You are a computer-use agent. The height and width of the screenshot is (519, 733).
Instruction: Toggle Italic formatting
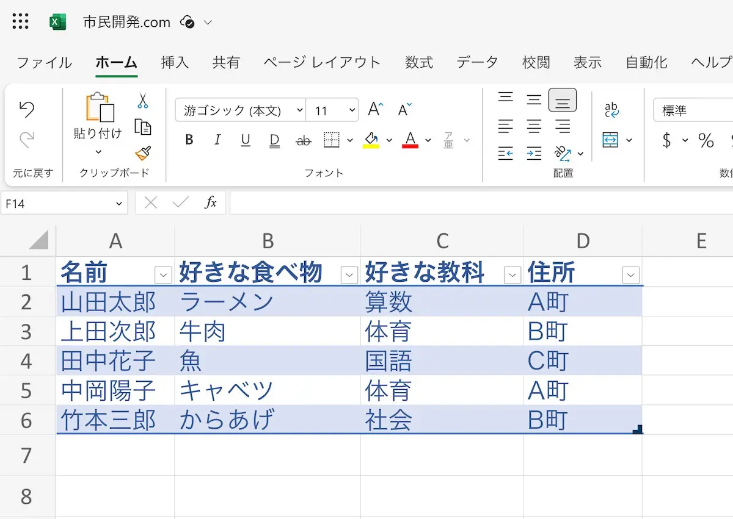(217, 140)
